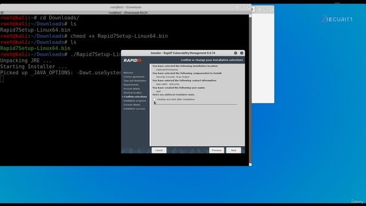
Task: Maximize the terminal window
Action: [x=242, y=7]
